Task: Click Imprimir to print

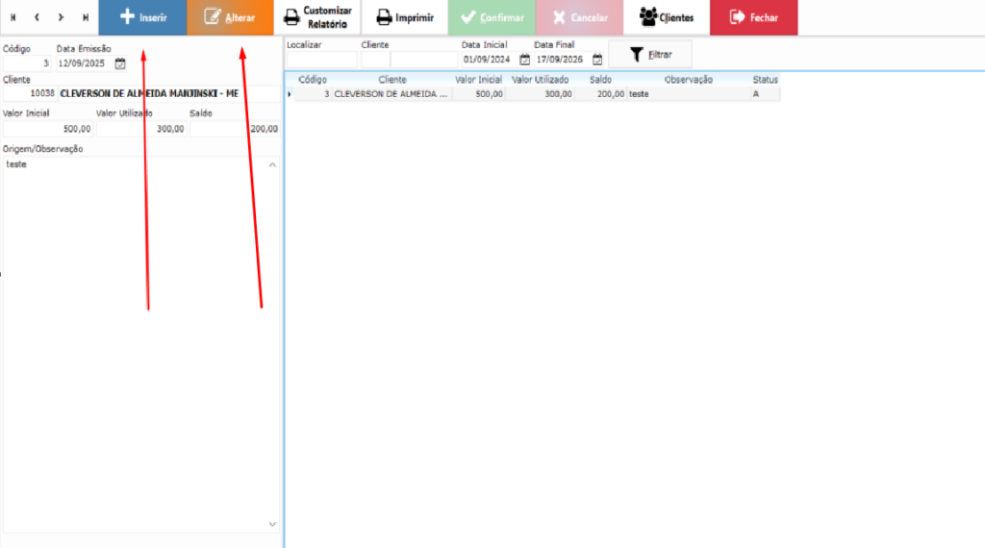Action: (x=404, y=17)
